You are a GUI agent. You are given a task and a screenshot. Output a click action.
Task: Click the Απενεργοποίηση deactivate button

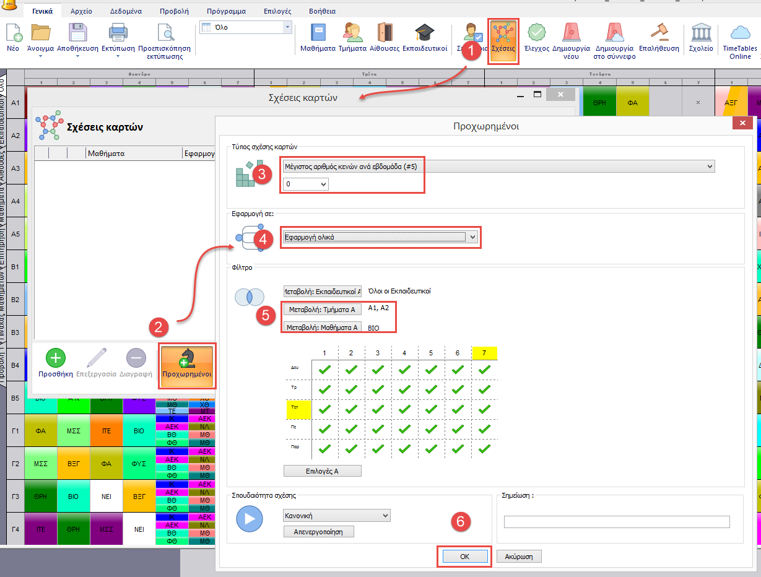pos(318,531)
